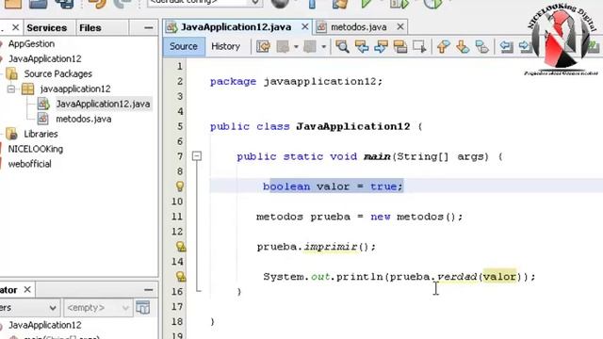Minimize the Projects panel group
Viewport: 603px width, 339px height.
[x=149, y=27]
